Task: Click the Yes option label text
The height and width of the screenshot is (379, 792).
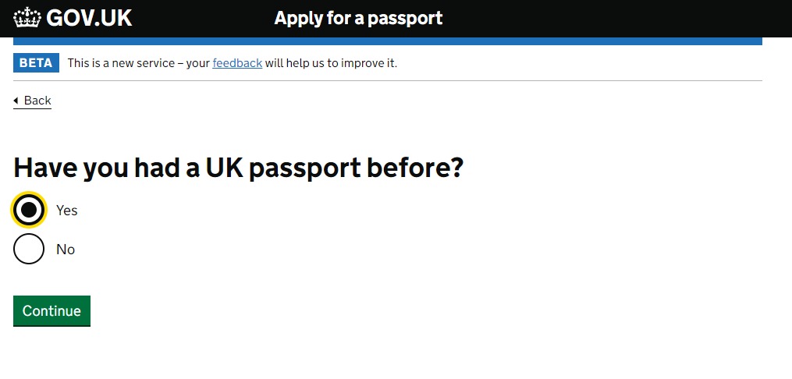Action: (x=66, y=210)
